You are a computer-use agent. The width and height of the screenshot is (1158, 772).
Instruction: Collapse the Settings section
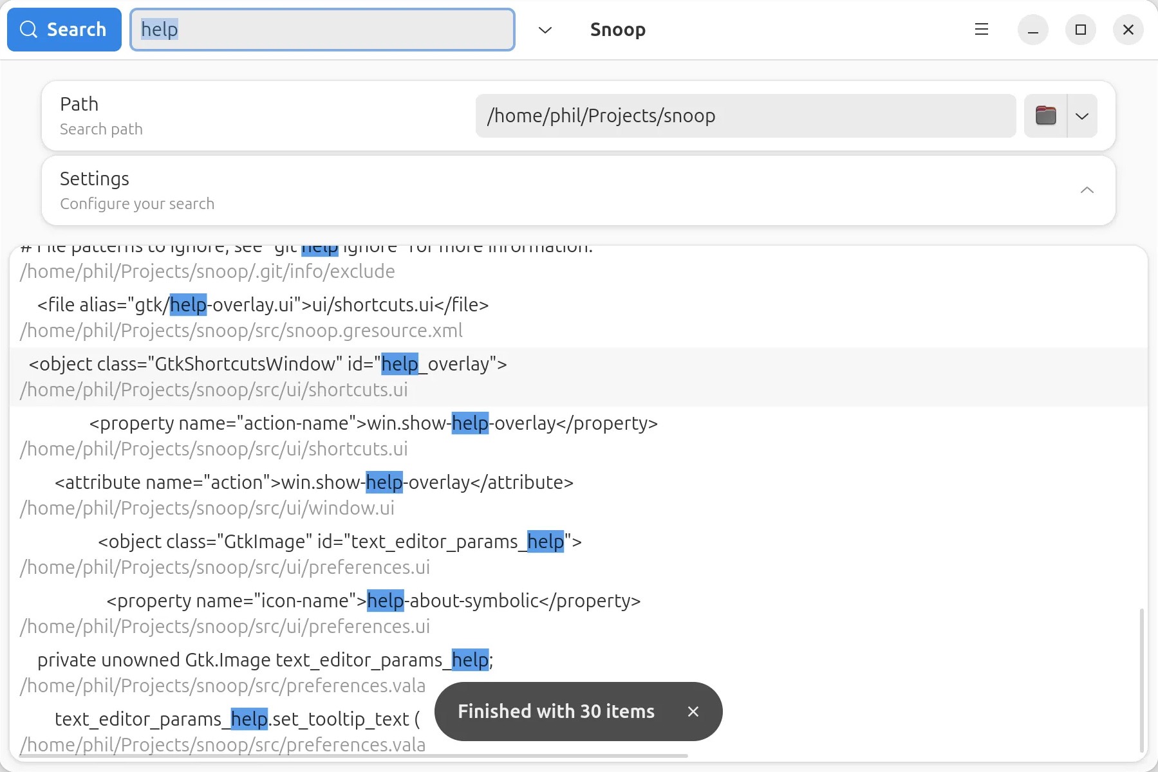(x=1087, y=190)
